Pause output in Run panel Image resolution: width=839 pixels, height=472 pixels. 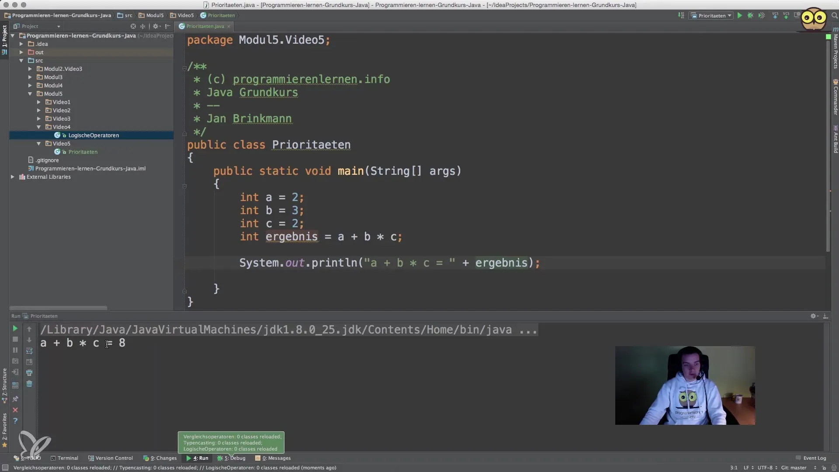click(x=15, y=351)
